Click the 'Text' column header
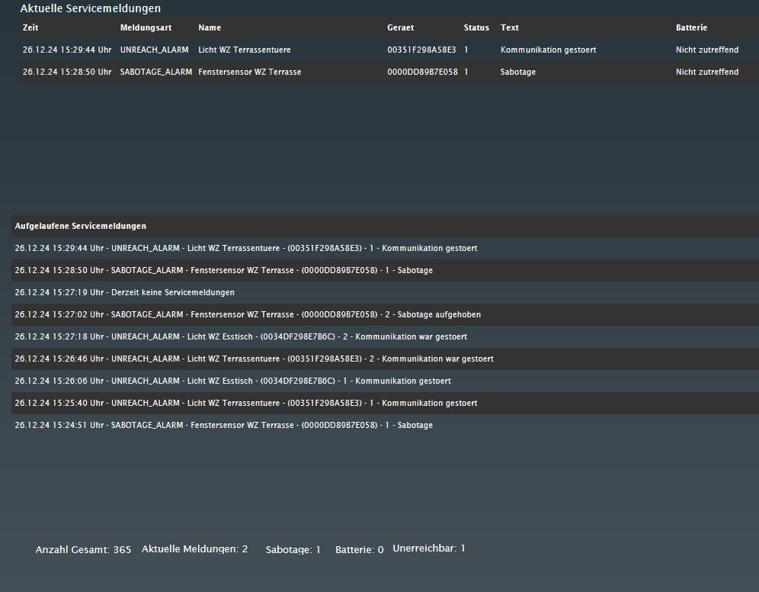The width and height of the screenshot is (759, 592). (509, 27)
